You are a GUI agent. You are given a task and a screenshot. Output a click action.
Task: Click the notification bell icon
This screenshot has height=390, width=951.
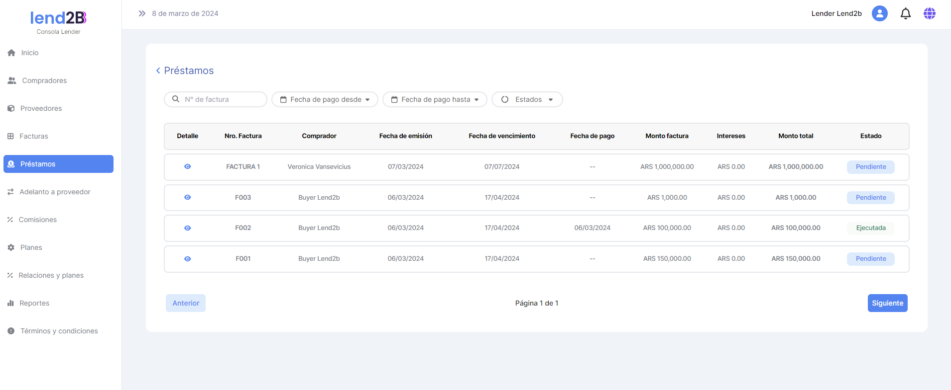(x=905, y=13)
